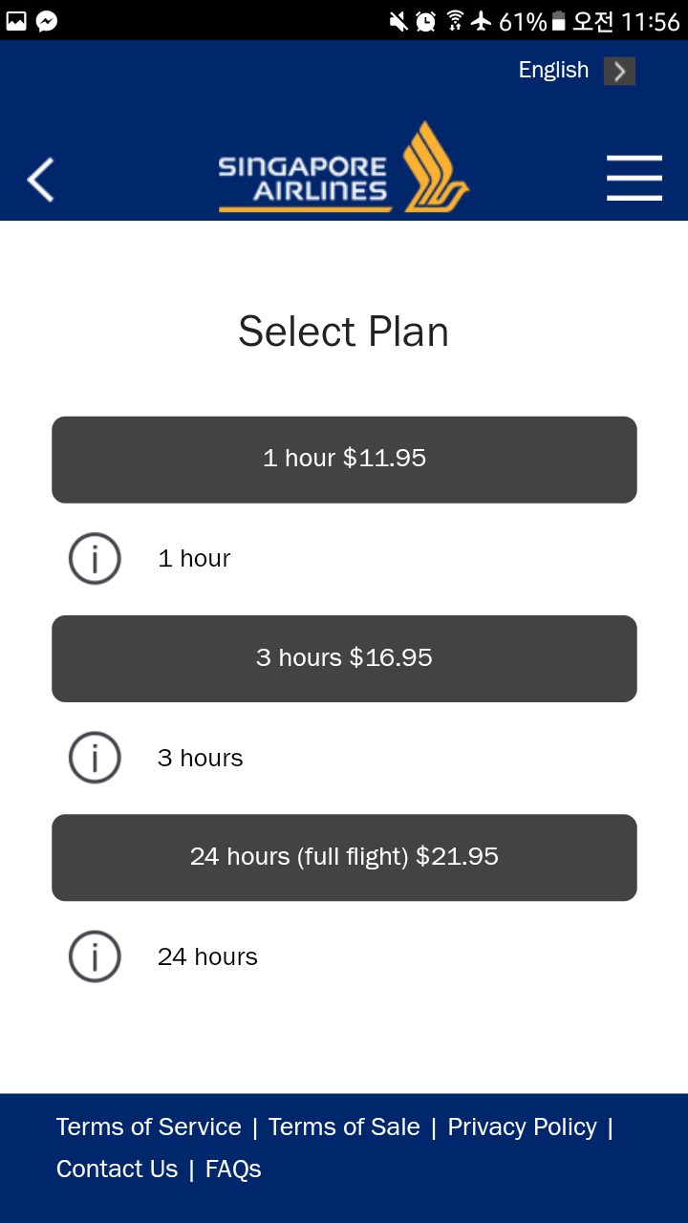688x1223 pixels.
Task: Go to Contact Us
Action: coord(117,1169)
